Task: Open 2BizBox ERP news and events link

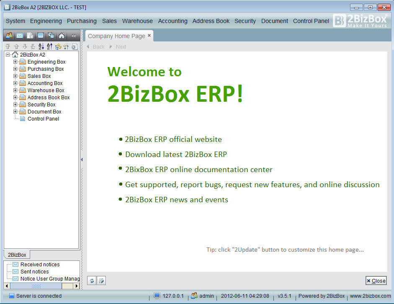Action: (177, 200)
